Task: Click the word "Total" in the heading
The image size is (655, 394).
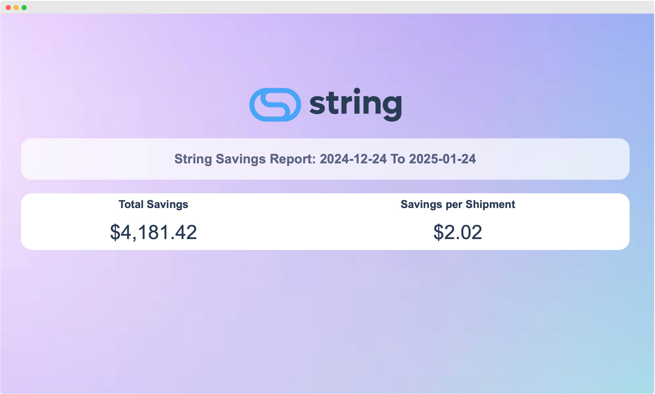Action: click(131, 204)
